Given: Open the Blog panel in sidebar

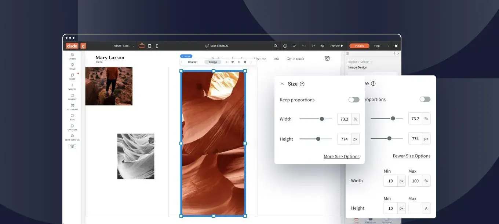Looking at the screenshot, I should click(72, 117).
